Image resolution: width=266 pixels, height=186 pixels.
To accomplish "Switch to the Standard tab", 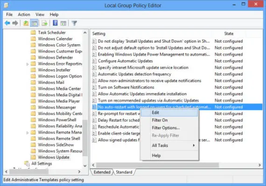I will coord(124,172).
